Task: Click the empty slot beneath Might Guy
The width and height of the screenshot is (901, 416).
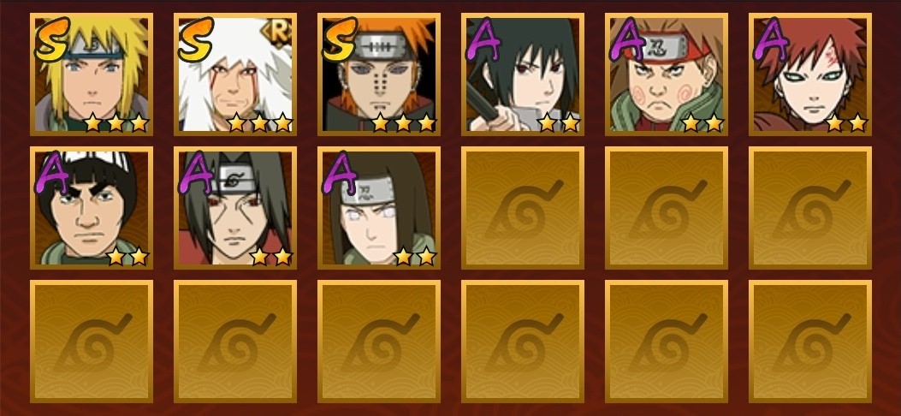Action: pyautogui.click(x=92, y=341)
